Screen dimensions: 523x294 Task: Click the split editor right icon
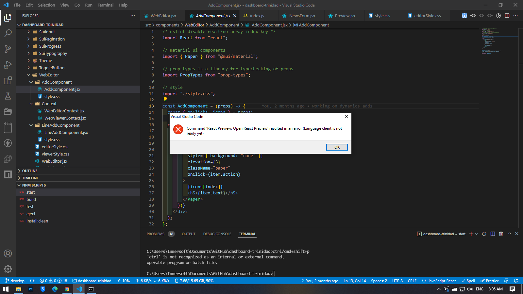507,16
